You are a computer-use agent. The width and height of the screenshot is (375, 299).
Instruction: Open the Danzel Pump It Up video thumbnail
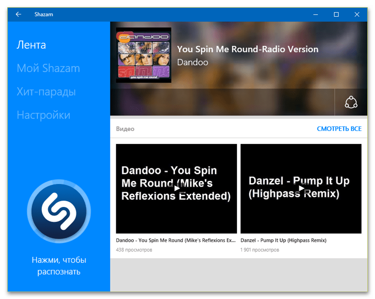pyautogui.click(x=301, y=188)
